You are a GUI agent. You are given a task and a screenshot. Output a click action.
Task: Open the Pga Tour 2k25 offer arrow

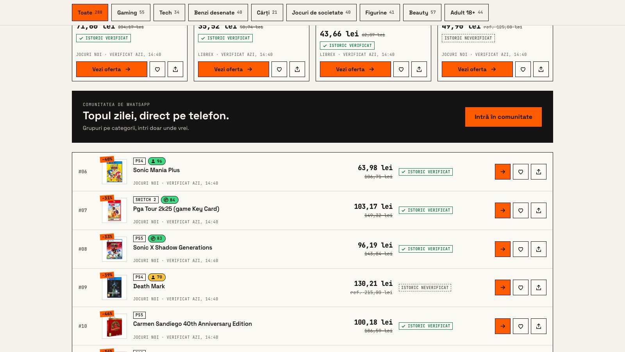(x=503, y=210)
